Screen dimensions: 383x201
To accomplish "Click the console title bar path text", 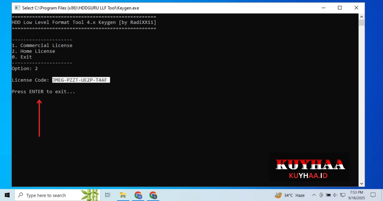I will click(x=80, y=8).
